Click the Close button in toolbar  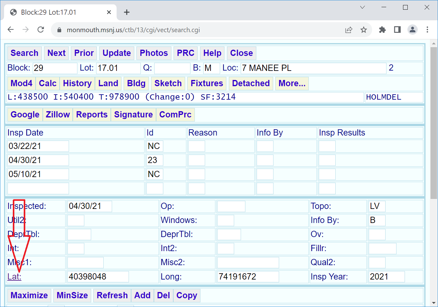(242, 53)
